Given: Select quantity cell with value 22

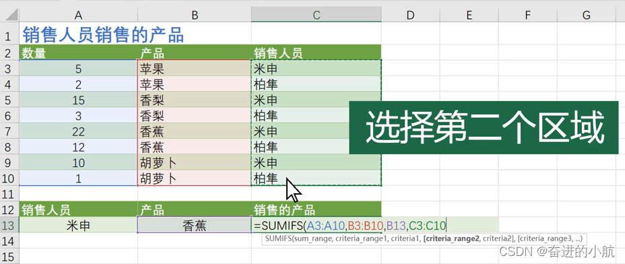Looking at the screenshot, I should coord(79,131).
